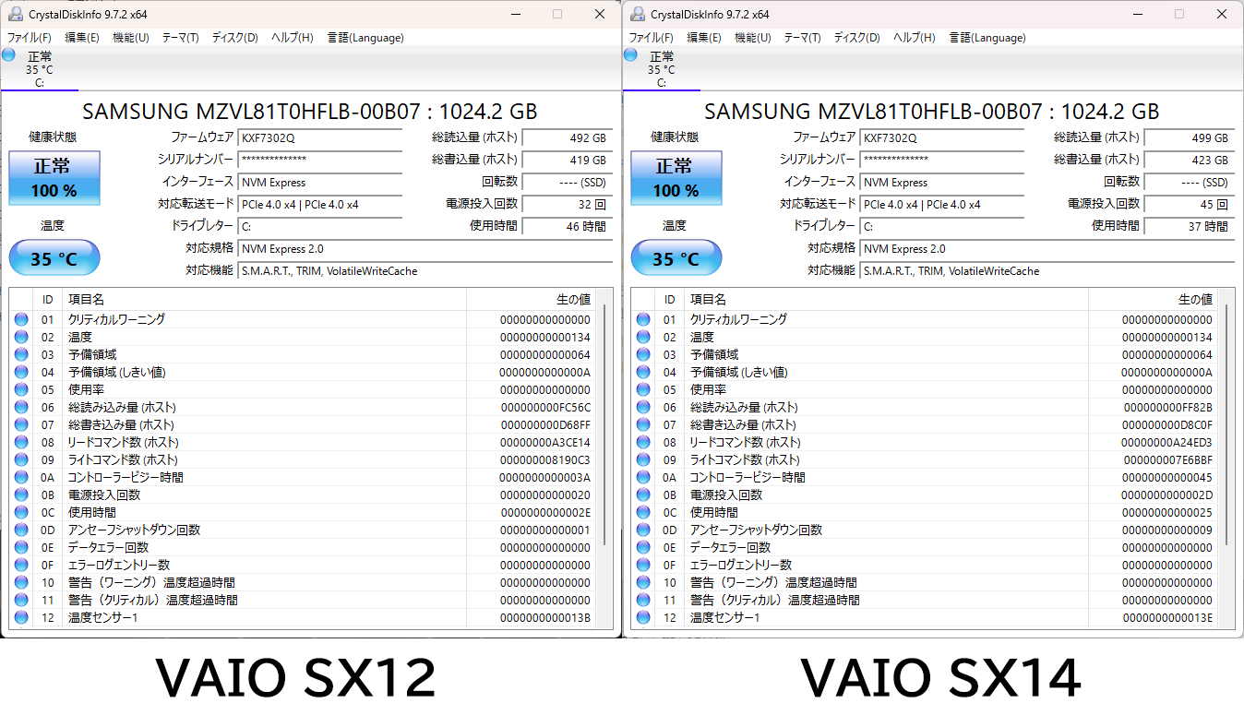Click status orb of row 12 温度センサー1 in right window
The height and width of the screenshot is (727, 1244).
pyautogui.click(x=643, y=618)
